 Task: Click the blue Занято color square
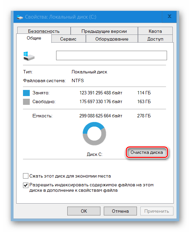26,93
